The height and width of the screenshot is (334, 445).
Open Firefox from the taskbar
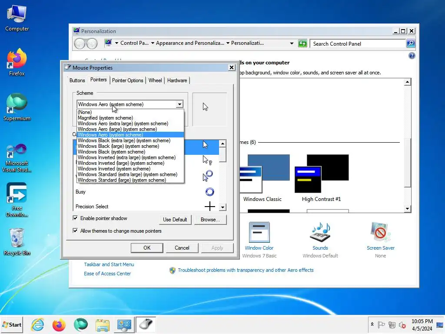(x=59, y=324)
